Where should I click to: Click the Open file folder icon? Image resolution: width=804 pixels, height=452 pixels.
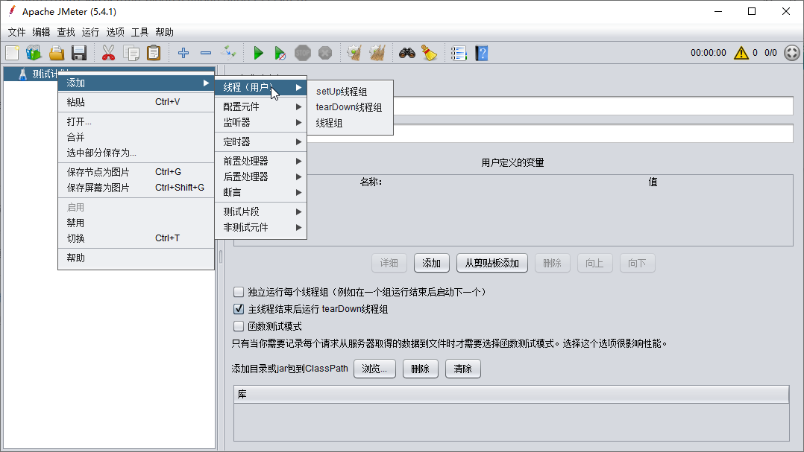(57, 53)
